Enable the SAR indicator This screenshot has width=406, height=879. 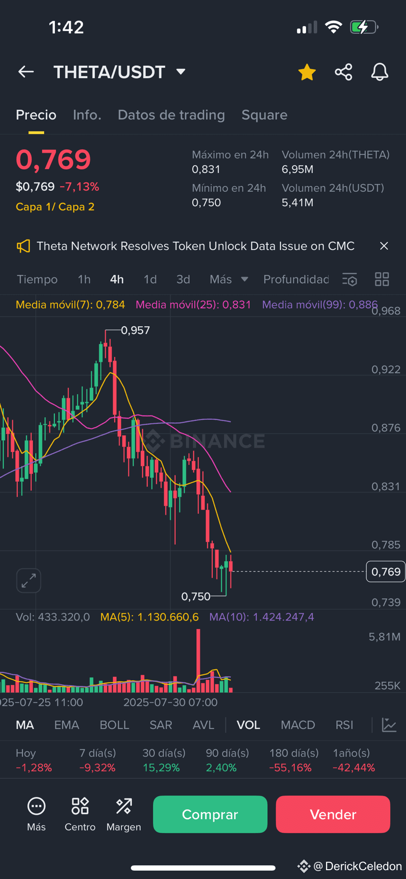pyautogui.click(x=161, y=725)
